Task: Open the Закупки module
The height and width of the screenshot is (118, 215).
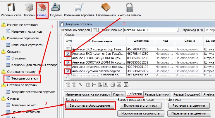Action: pos(29,9)
